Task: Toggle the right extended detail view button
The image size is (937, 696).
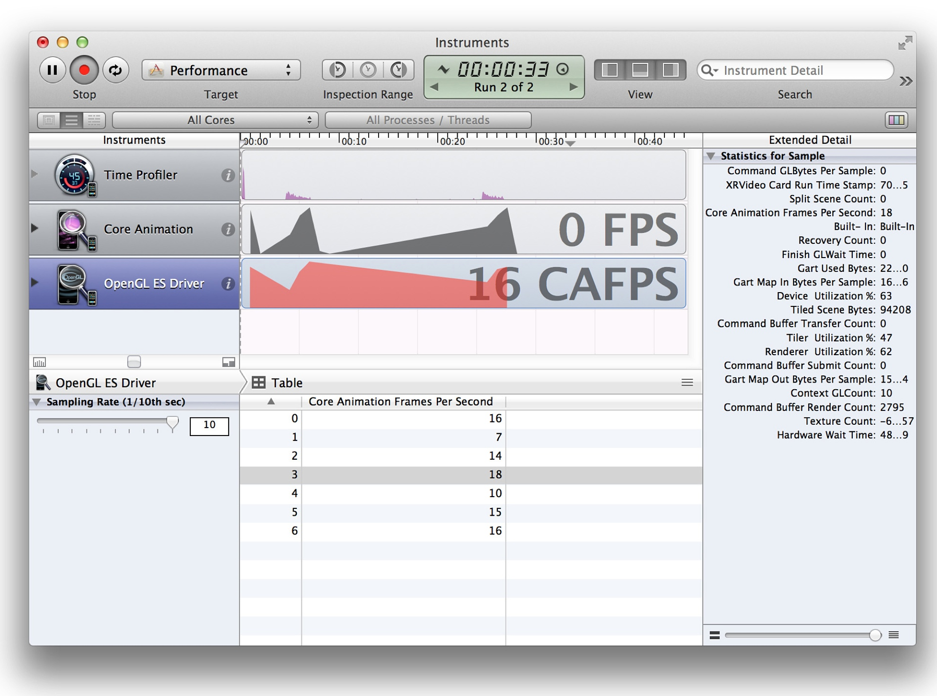Action: tap(671, 70)
